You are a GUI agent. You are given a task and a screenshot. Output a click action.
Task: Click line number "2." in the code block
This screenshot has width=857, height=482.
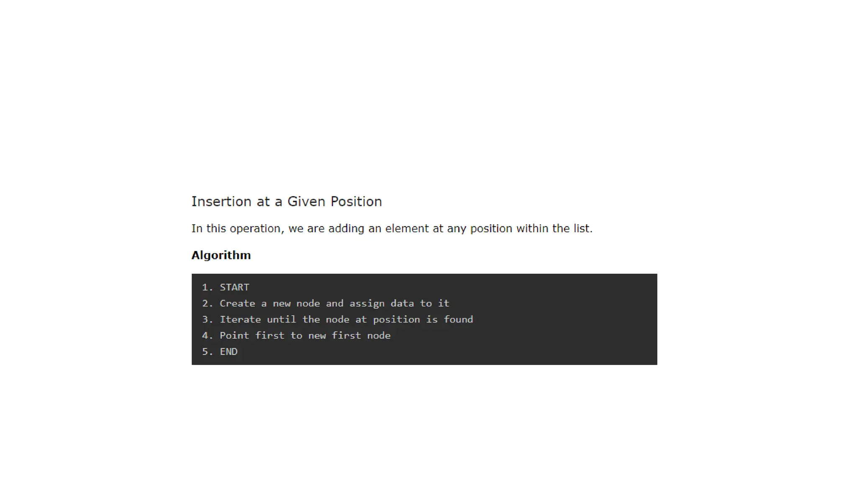point(208,303)
